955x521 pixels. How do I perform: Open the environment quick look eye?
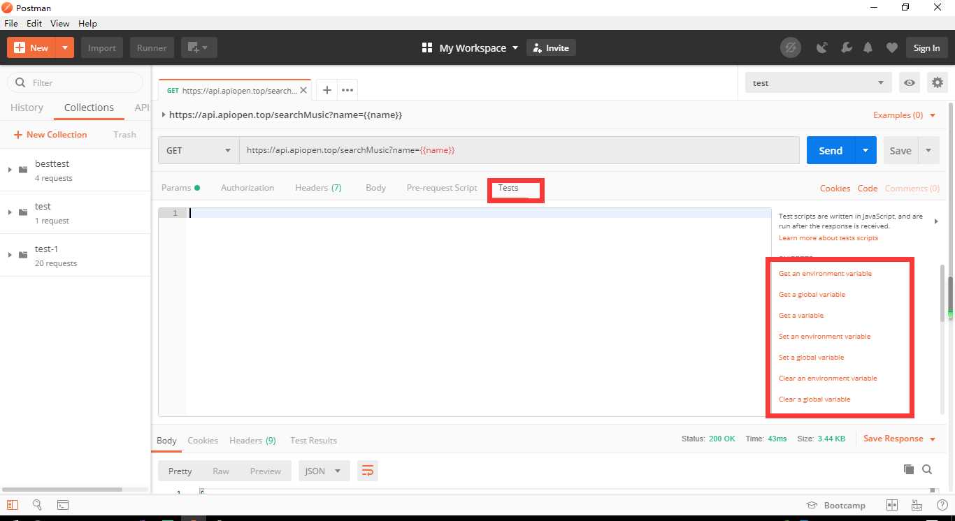(x=910, y=82)
